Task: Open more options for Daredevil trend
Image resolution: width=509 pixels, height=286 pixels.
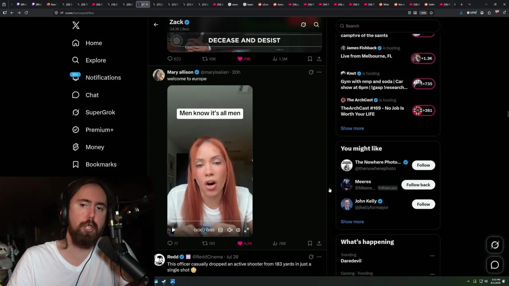Action: coord(432,256)
